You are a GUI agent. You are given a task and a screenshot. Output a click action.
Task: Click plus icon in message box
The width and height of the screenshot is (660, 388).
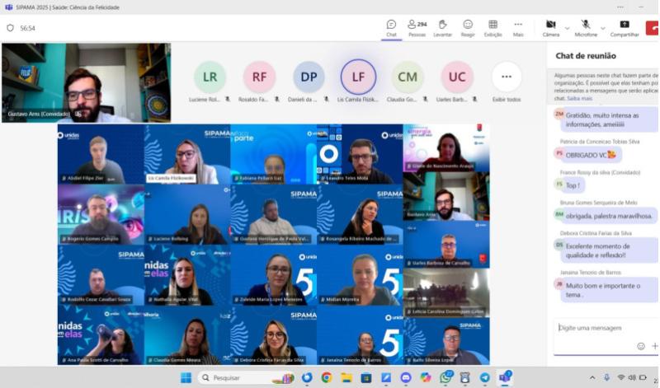[x=654, y=346]
